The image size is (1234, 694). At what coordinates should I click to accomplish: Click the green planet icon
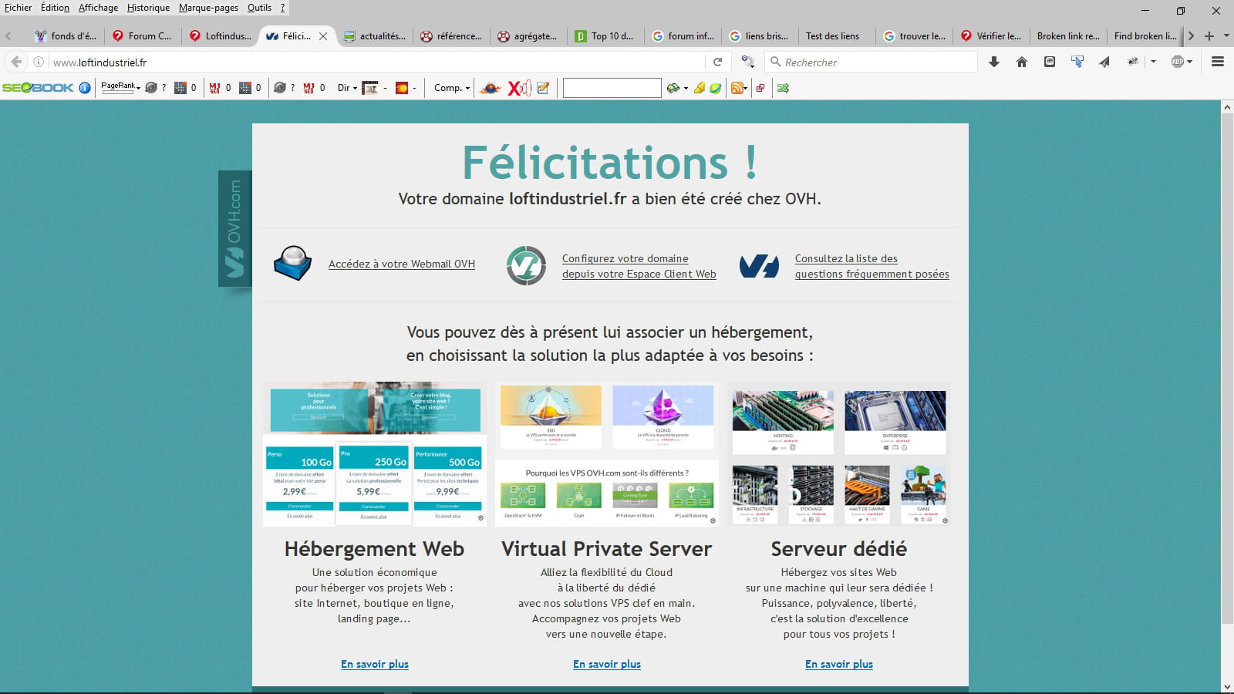[x=716, y=88]
